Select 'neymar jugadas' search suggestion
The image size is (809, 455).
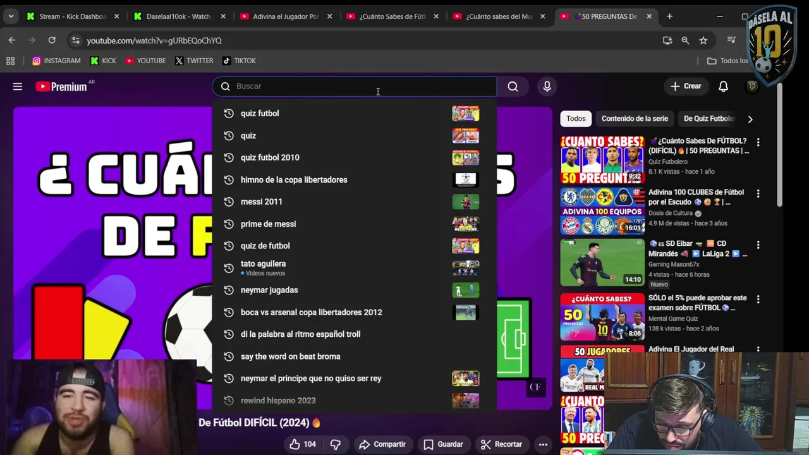[355, 290]
